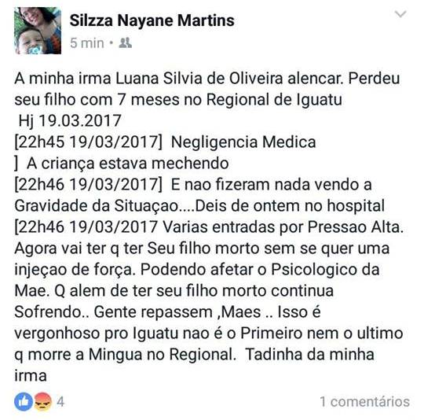Click the 'Negligencia Medica' text
The image size is (424, 420).
click(x=243, y=142)
